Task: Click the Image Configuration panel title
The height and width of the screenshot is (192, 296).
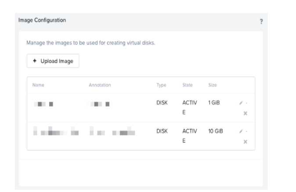Action: pyautogui.click(x=42, y=20)
